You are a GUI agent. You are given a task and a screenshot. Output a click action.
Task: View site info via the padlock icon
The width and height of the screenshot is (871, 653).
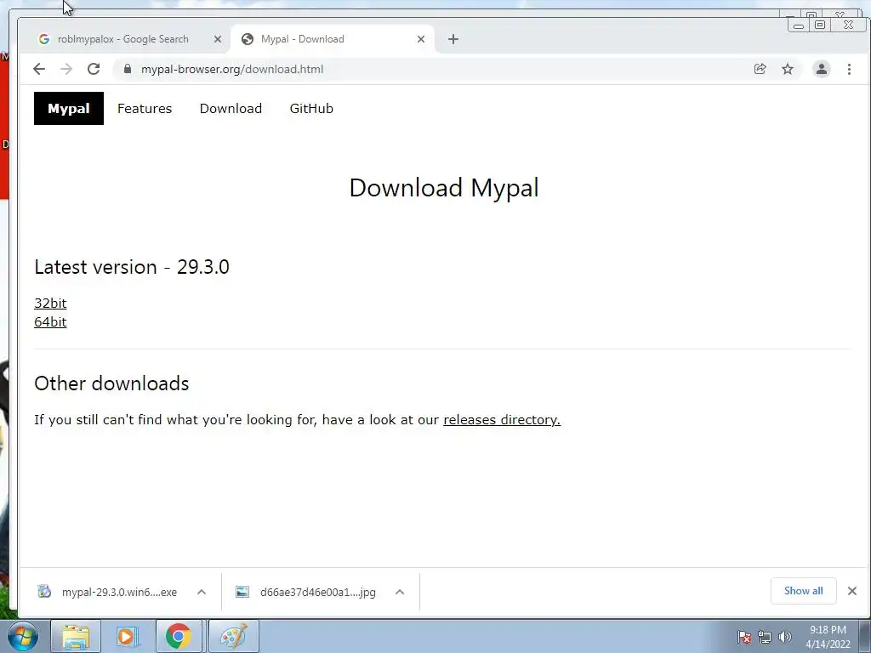click(x=128, y=69)
